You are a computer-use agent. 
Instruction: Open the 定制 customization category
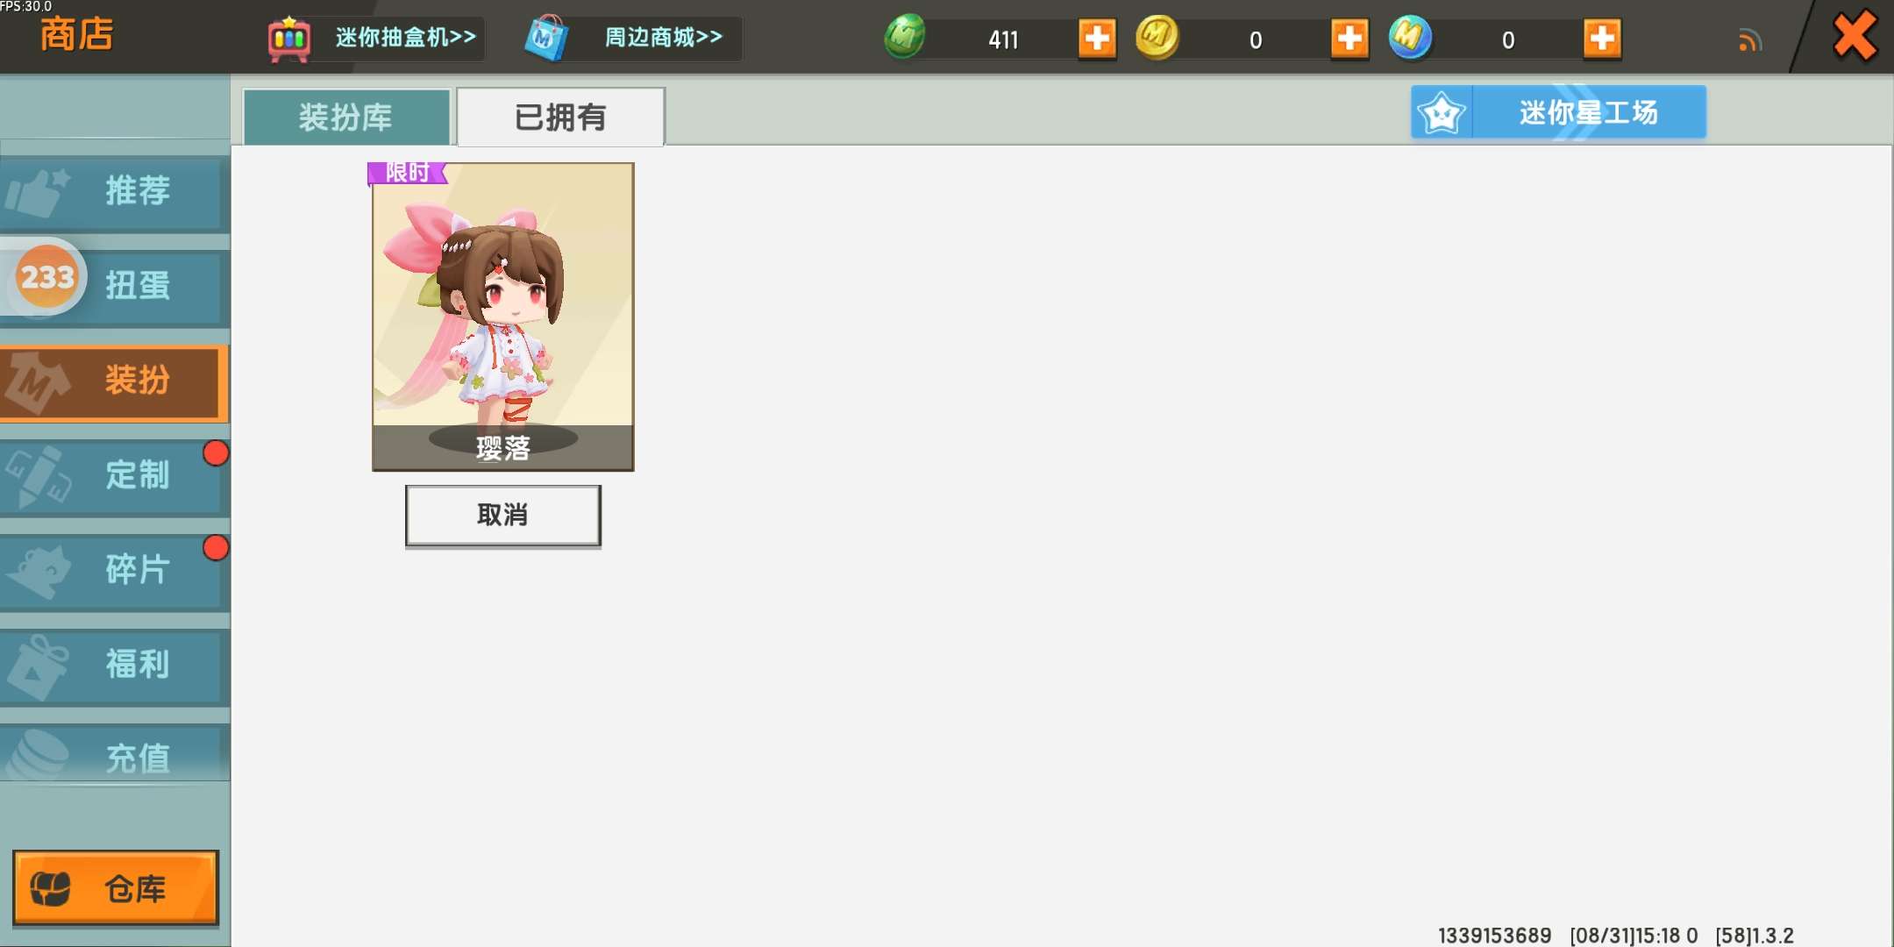(115, 476)
